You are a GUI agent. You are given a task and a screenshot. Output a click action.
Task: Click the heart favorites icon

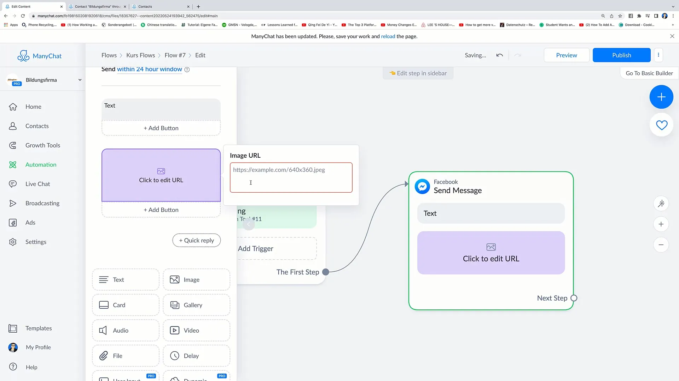point(661,125)
